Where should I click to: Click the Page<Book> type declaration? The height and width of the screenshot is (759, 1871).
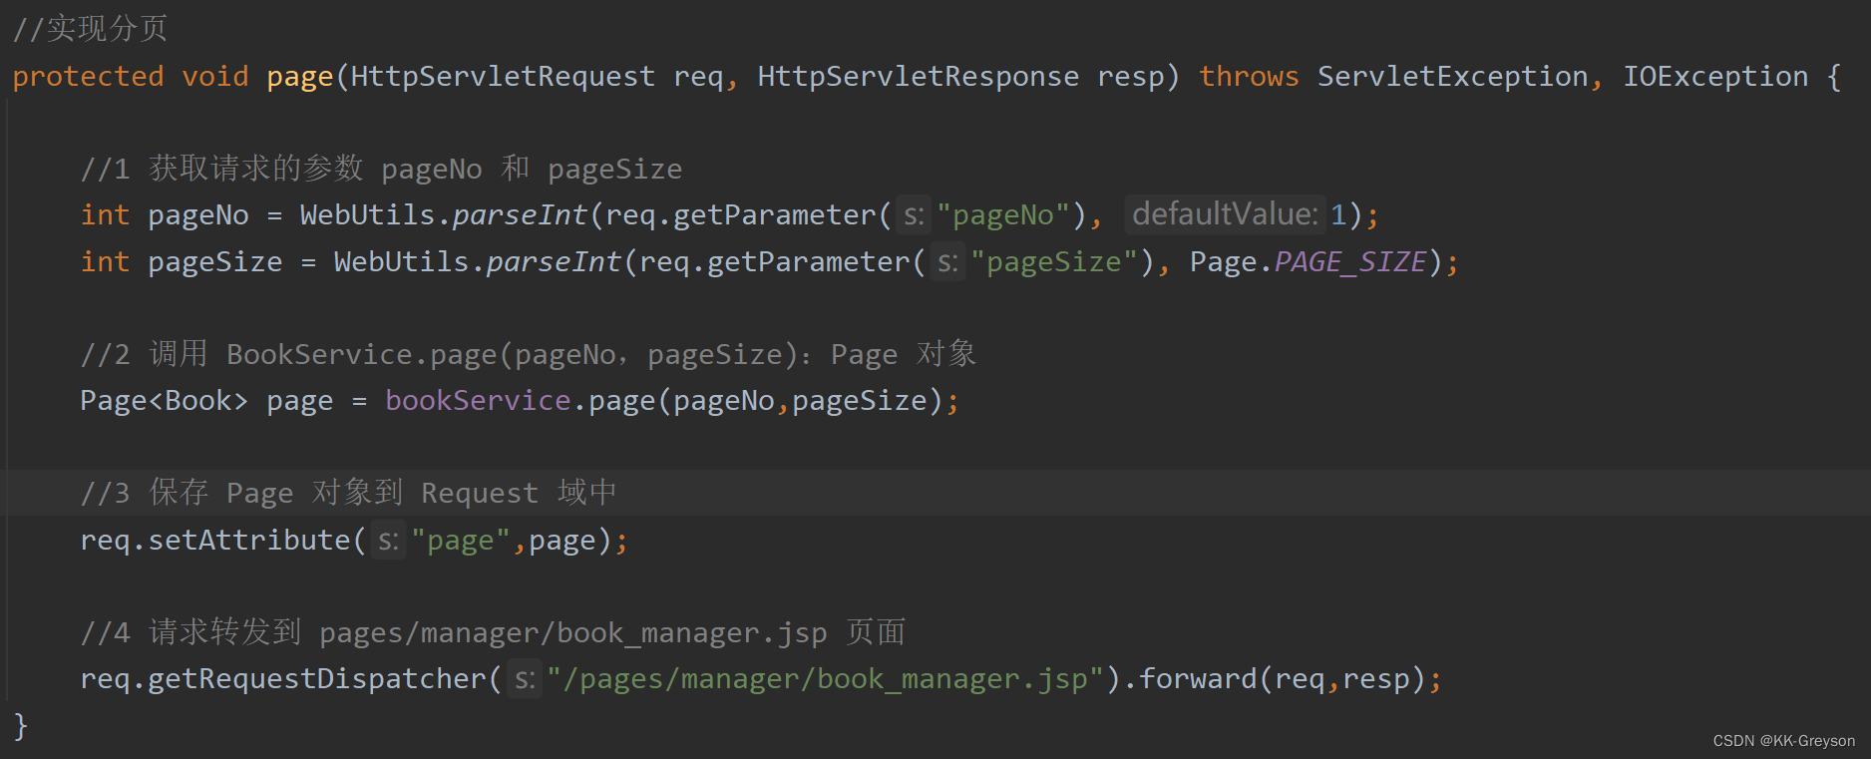point(164,401)
